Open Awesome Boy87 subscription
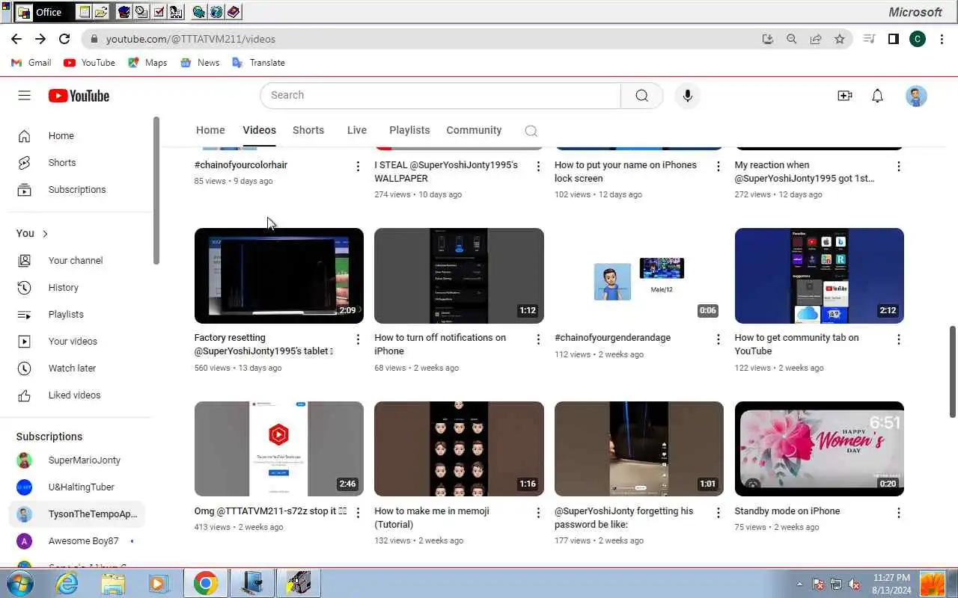Viewport: 958px width, 598px height. coord(77,541)
